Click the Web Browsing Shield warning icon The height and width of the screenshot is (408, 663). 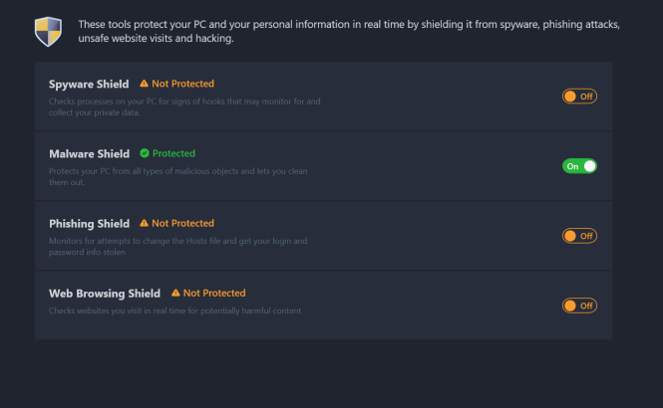(x=176, y=293)
